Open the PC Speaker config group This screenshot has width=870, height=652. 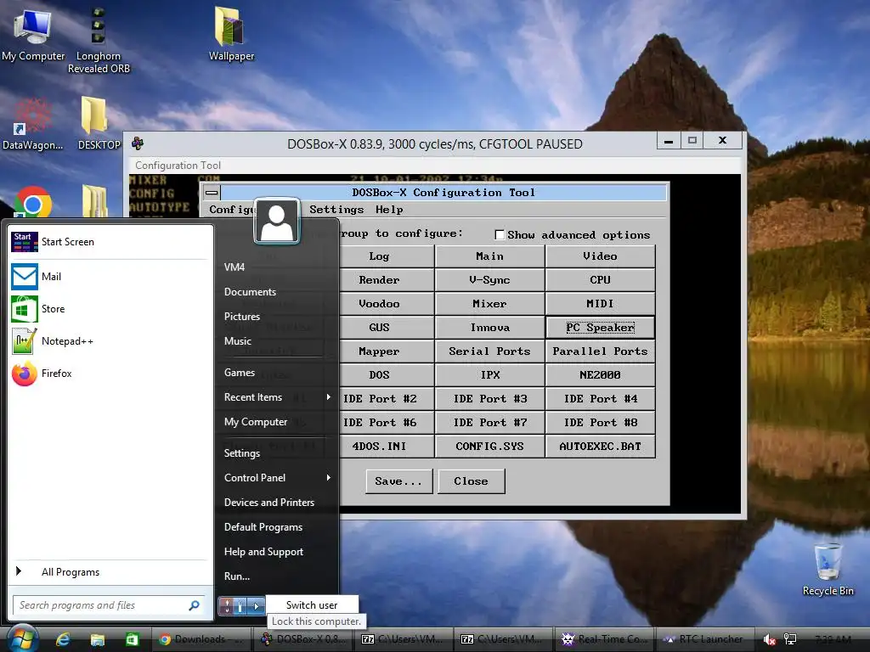point(600,328)
